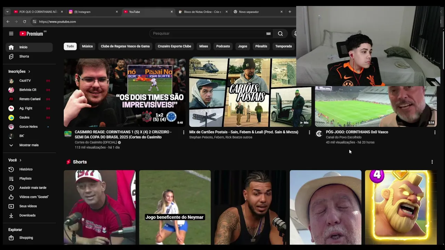The image size is (445, 250).
Task: Open short of man in white hat
Action: [x=325, y=207]
